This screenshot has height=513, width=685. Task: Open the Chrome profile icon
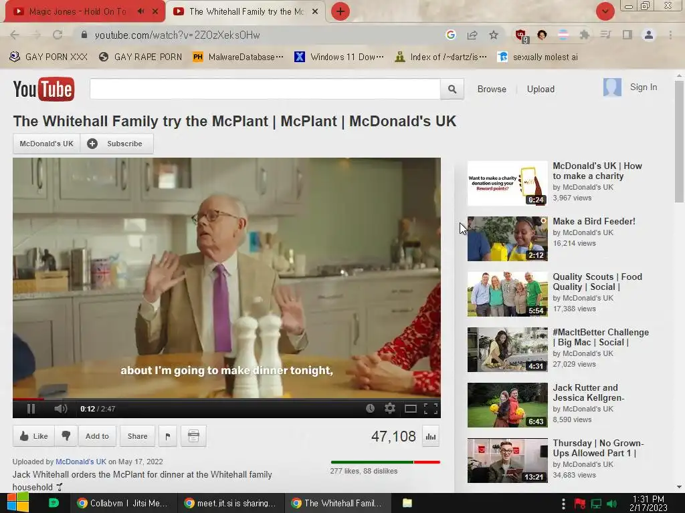[x=649, y=35]
